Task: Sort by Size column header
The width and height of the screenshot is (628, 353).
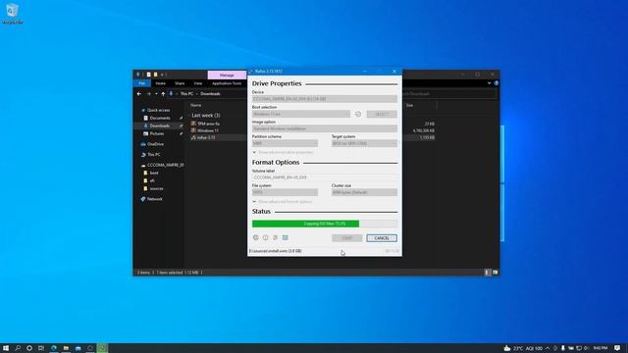Action: (x=410, y=105)
